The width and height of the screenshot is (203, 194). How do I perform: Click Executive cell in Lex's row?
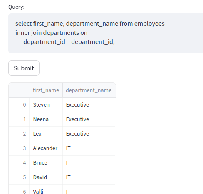tap(89, 134)
